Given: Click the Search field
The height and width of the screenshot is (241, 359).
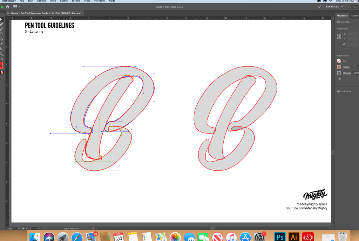Looking at the screenshot, I should (353, 7).
